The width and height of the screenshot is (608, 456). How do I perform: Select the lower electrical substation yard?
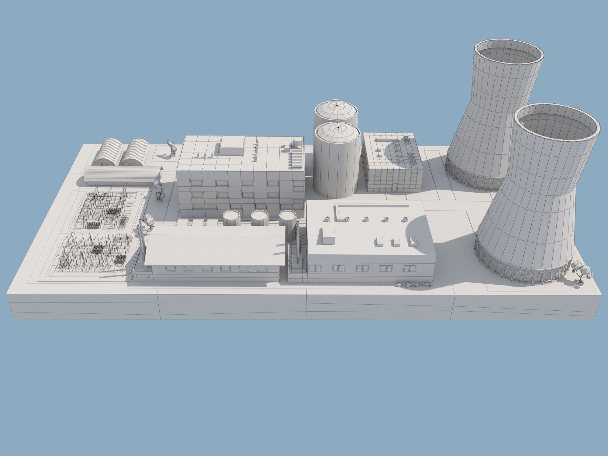[95, 254]
